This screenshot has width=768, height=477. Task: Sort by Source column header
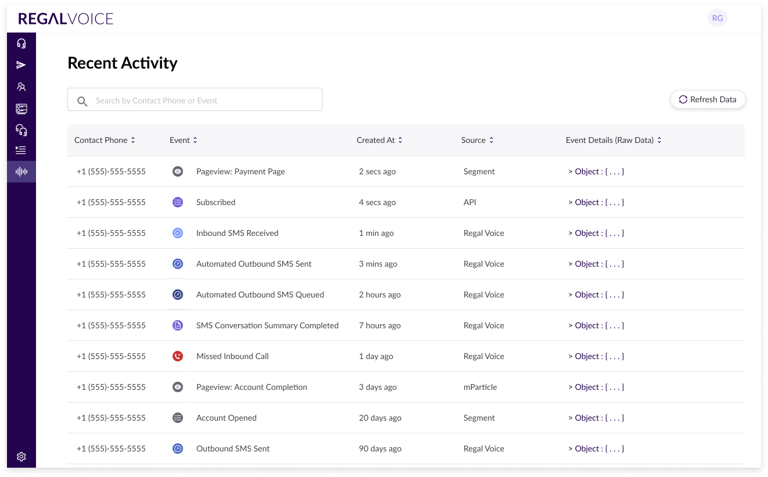478,140
